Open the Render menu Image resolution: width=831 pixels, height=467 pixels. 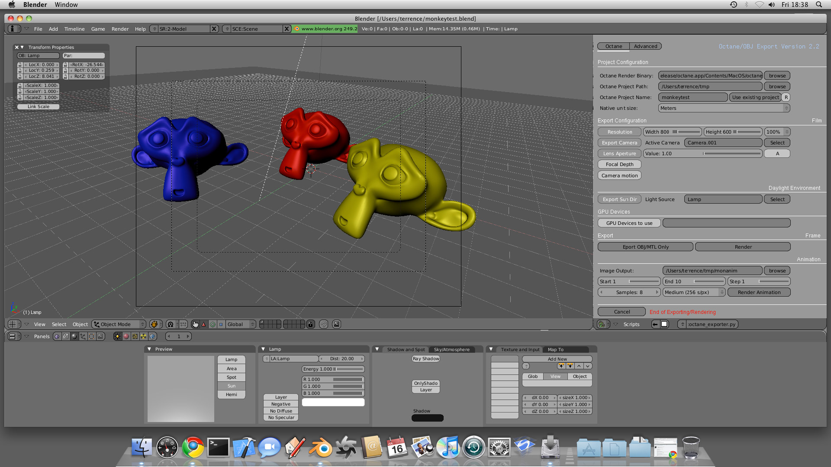120,29
